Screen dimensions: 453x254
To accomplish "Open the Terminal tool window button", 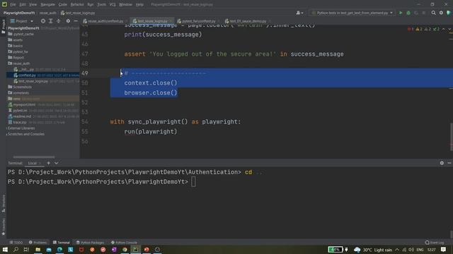I will point(62,243).
